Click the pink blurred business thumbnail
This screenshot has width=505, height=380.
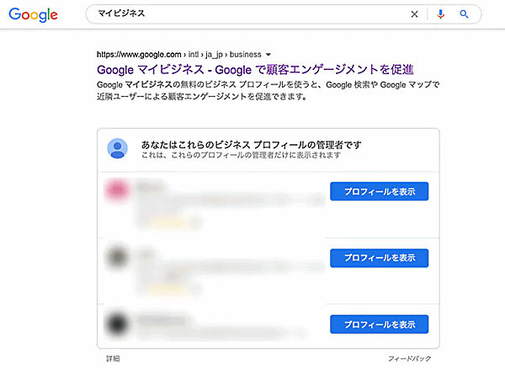tap(117, 192)
